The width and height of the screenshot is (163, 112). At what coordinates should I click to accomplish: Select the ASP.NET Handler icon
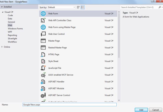(43, 82)
